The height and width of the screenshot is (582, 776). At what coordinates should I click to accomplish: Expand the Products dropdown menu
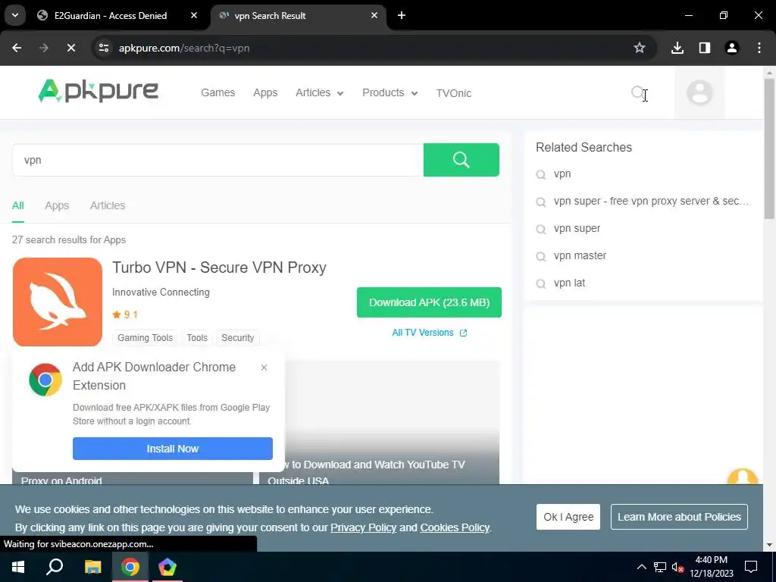click(x=390, y=92)
